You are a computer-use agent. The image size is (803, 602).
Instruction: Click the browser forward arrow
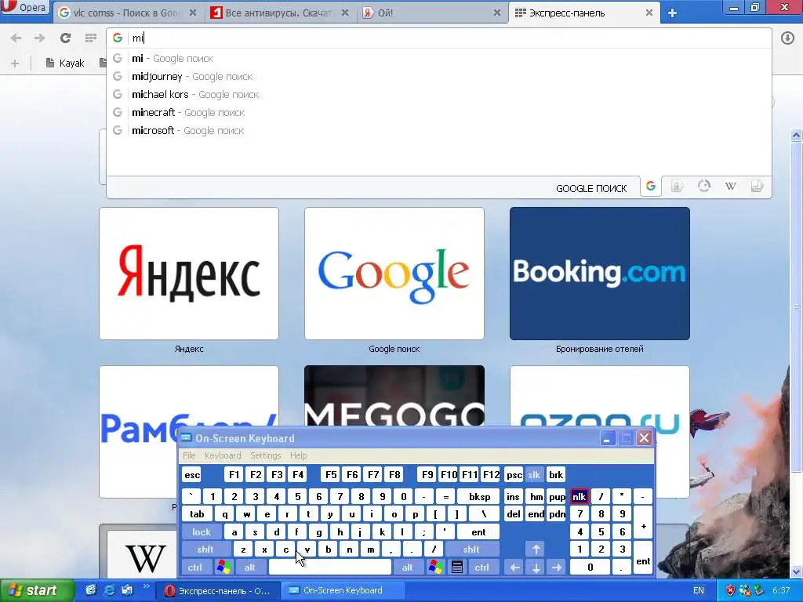tap(39, 38)
